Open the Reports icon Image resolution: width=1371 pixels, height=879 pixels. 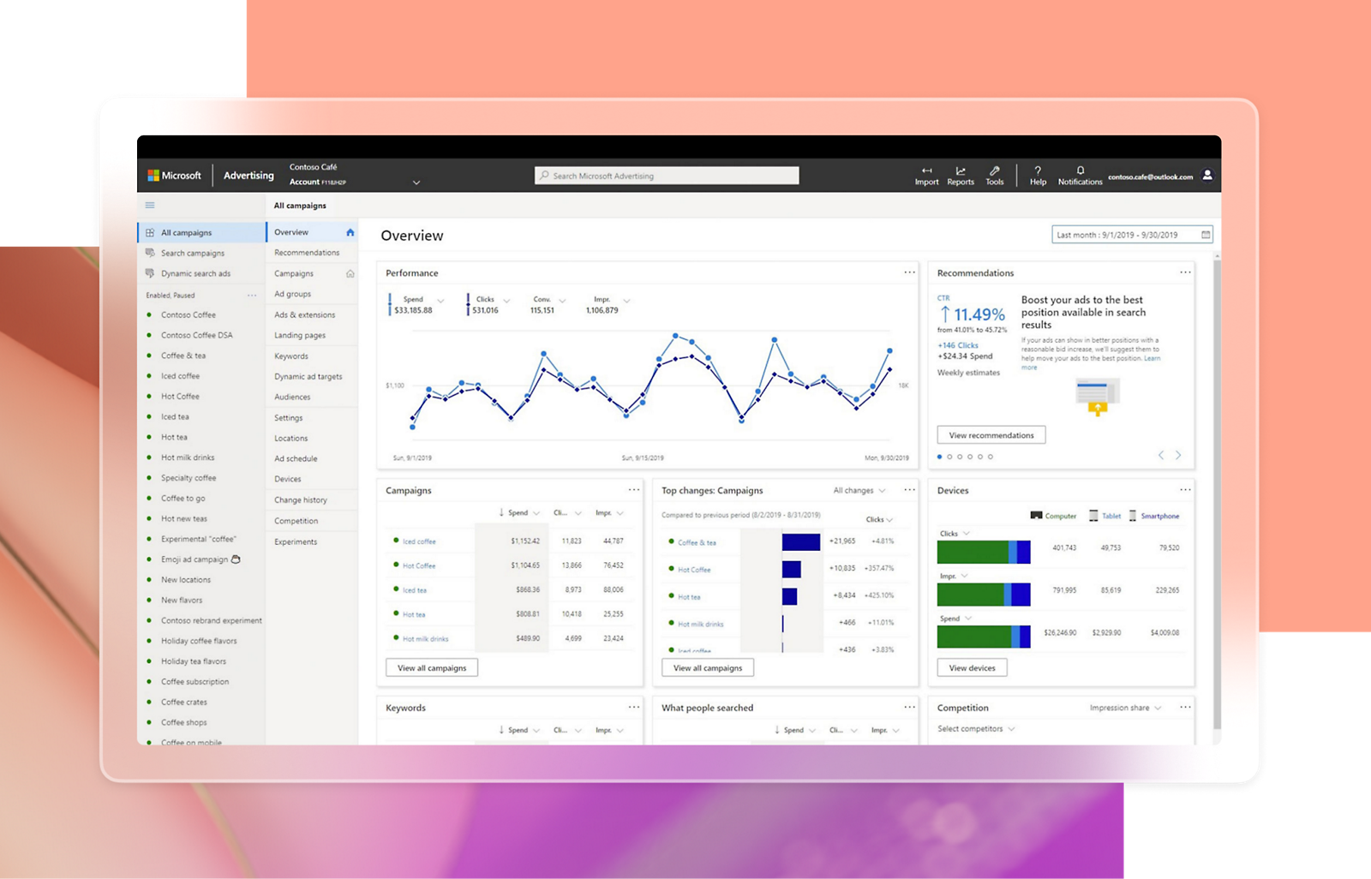(x=961, y=170)
